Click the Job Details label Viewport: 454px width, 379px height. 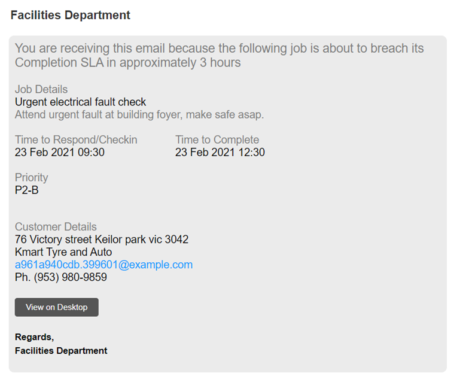(x=41, y=90)
